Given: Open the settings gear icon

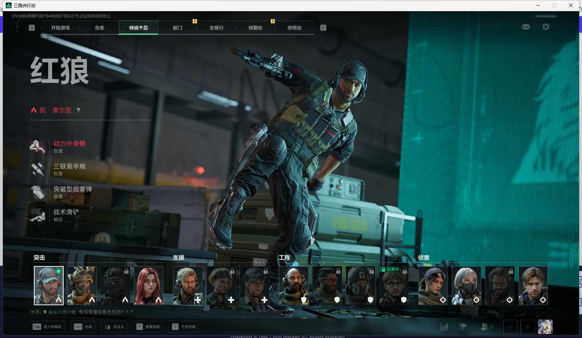Looking at the screenshot, I should [x=546, y=27].
